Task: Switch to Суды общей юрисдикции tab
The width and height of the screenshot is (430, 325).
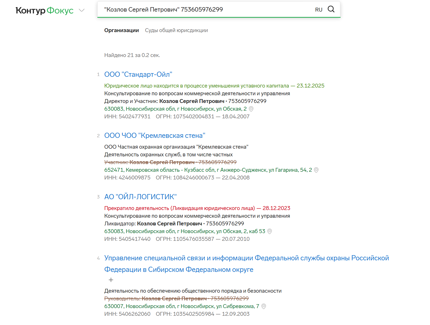Action: 176,30
